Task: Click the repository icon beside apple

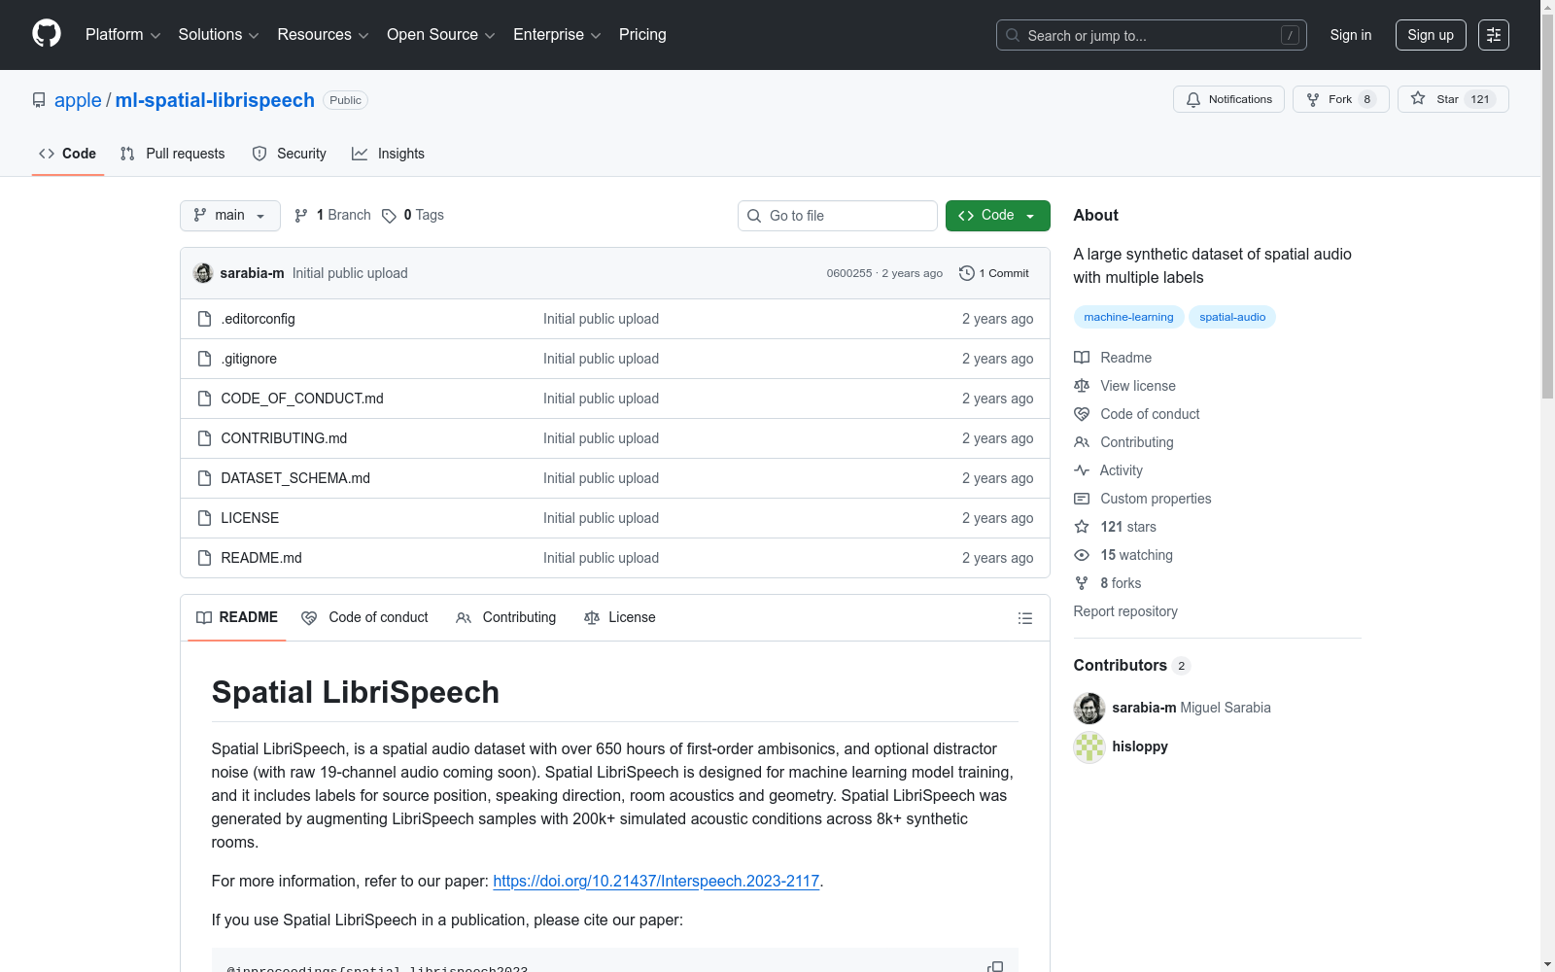Action: coord(39,100)
